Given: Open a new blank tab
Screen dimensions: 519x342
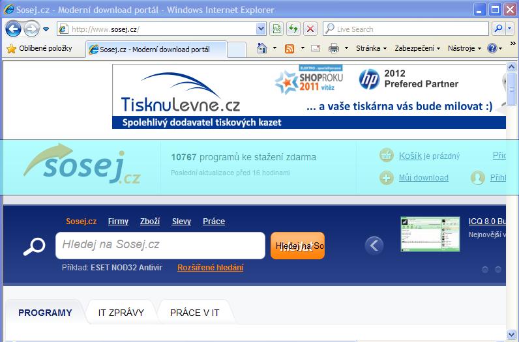Looking at the screenshot, I should pos(237,50).
